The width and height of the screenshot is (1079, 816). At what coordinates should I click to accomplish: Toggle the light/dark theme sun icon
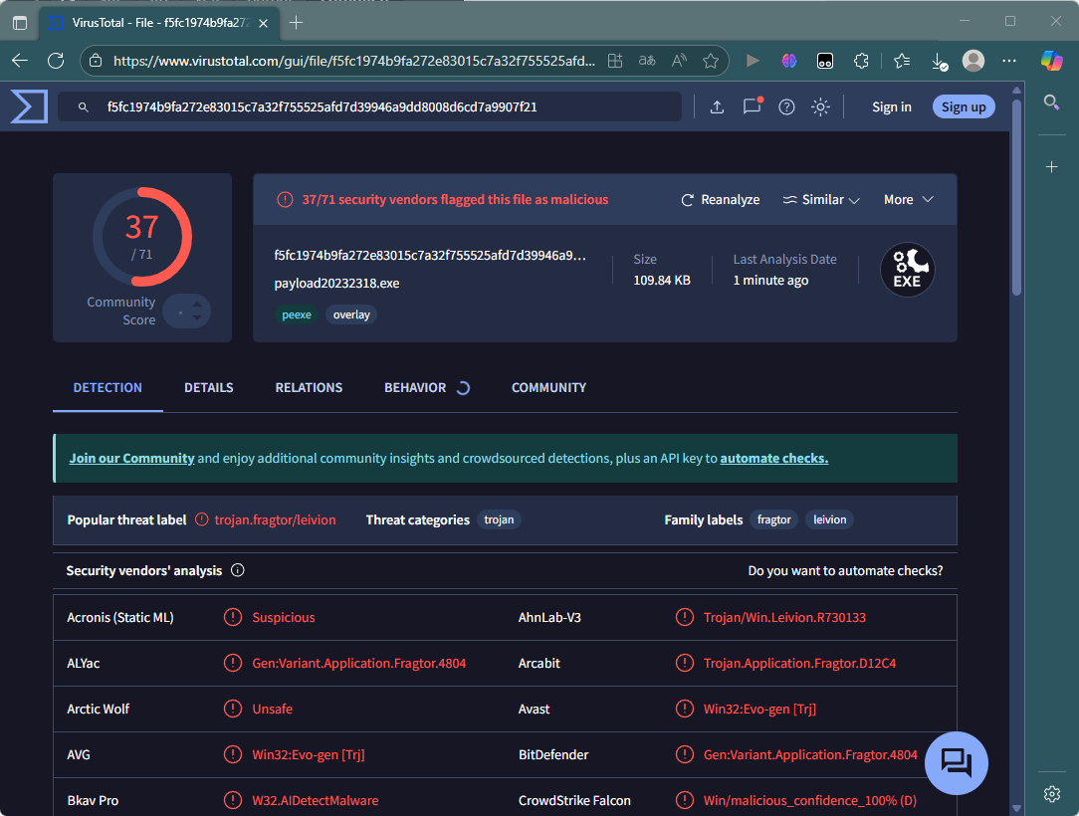[820, 106]
